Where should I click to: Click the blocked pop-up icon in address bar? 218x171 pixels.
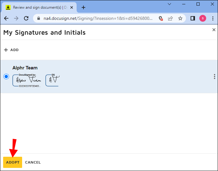tap(161, 18)
